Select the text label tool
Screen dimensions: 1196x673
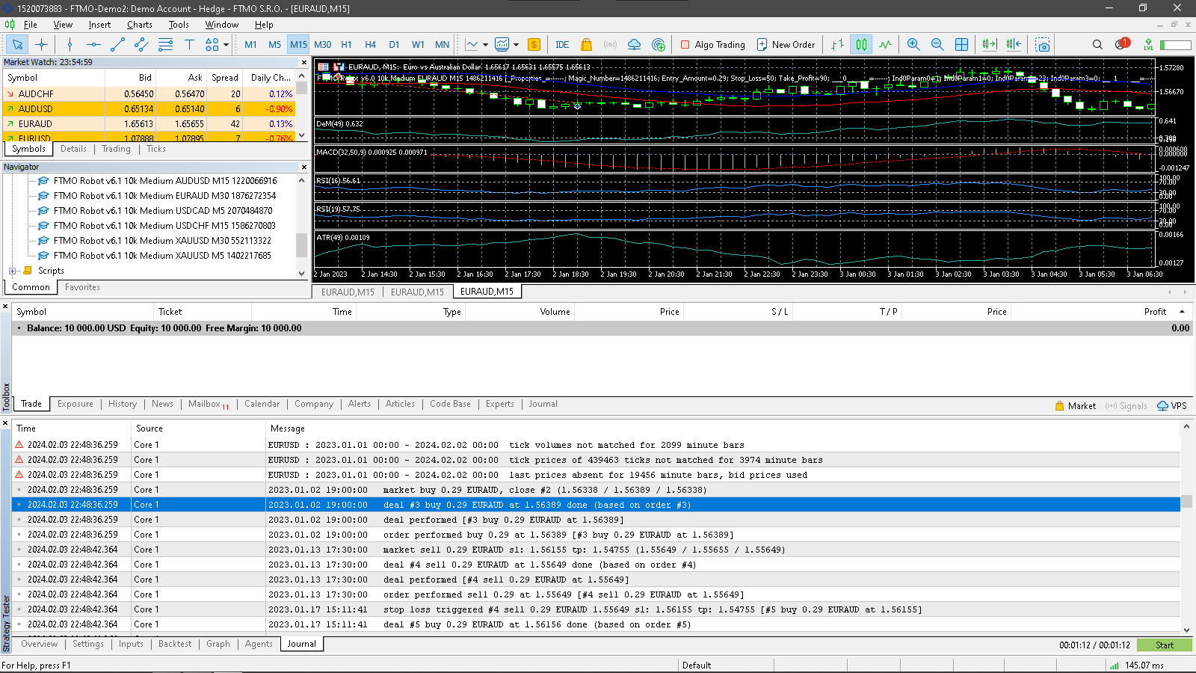click(189, 44)
